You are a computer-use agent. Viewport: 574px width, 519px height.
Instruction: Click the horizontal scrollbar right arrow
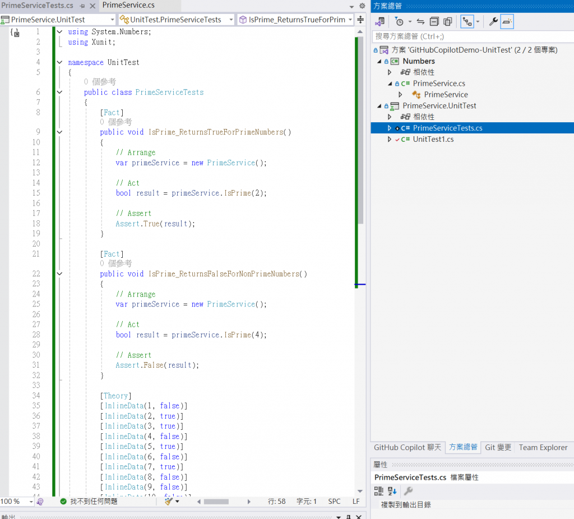pos(249,502)
